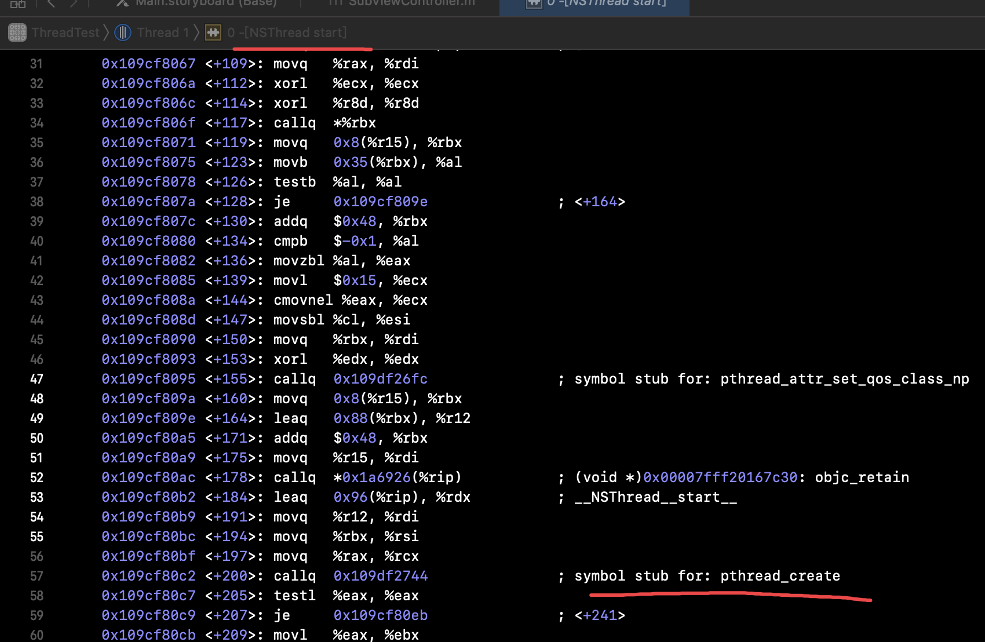Toggle breakpoint on line 57 gutter
The height and width of the screenshot is (642, 985).
pyautogui.click(x=37, y=576)
